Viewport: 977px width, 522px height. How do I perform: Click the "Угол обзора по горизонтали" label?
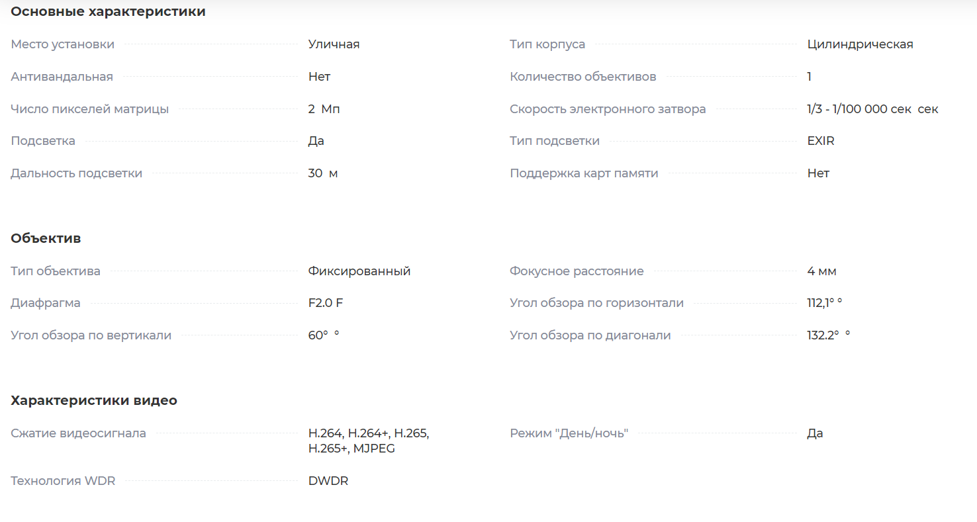[x=596, y=303]
